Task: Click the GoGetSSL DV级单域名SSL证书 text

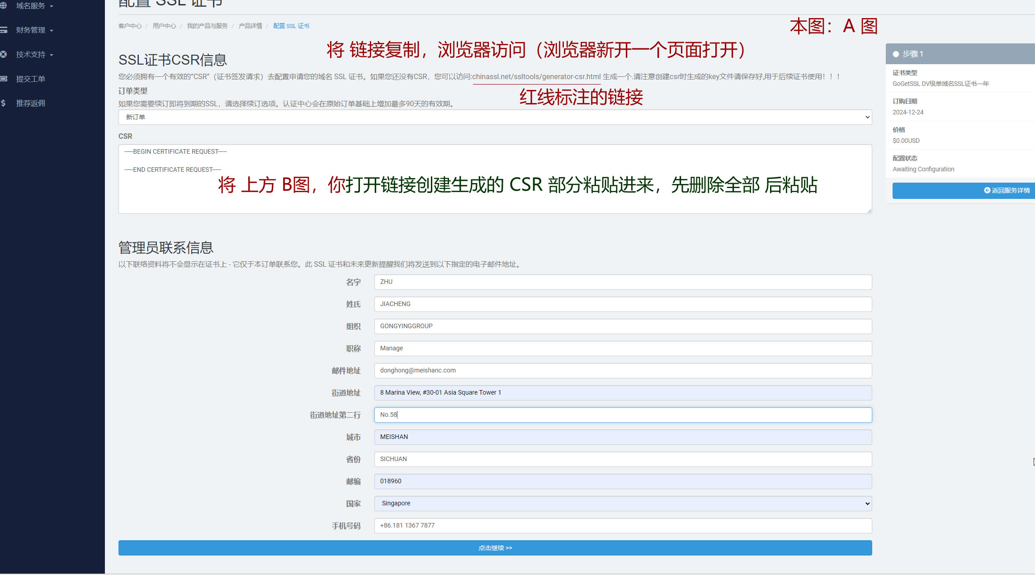Action: click(940, 84)
